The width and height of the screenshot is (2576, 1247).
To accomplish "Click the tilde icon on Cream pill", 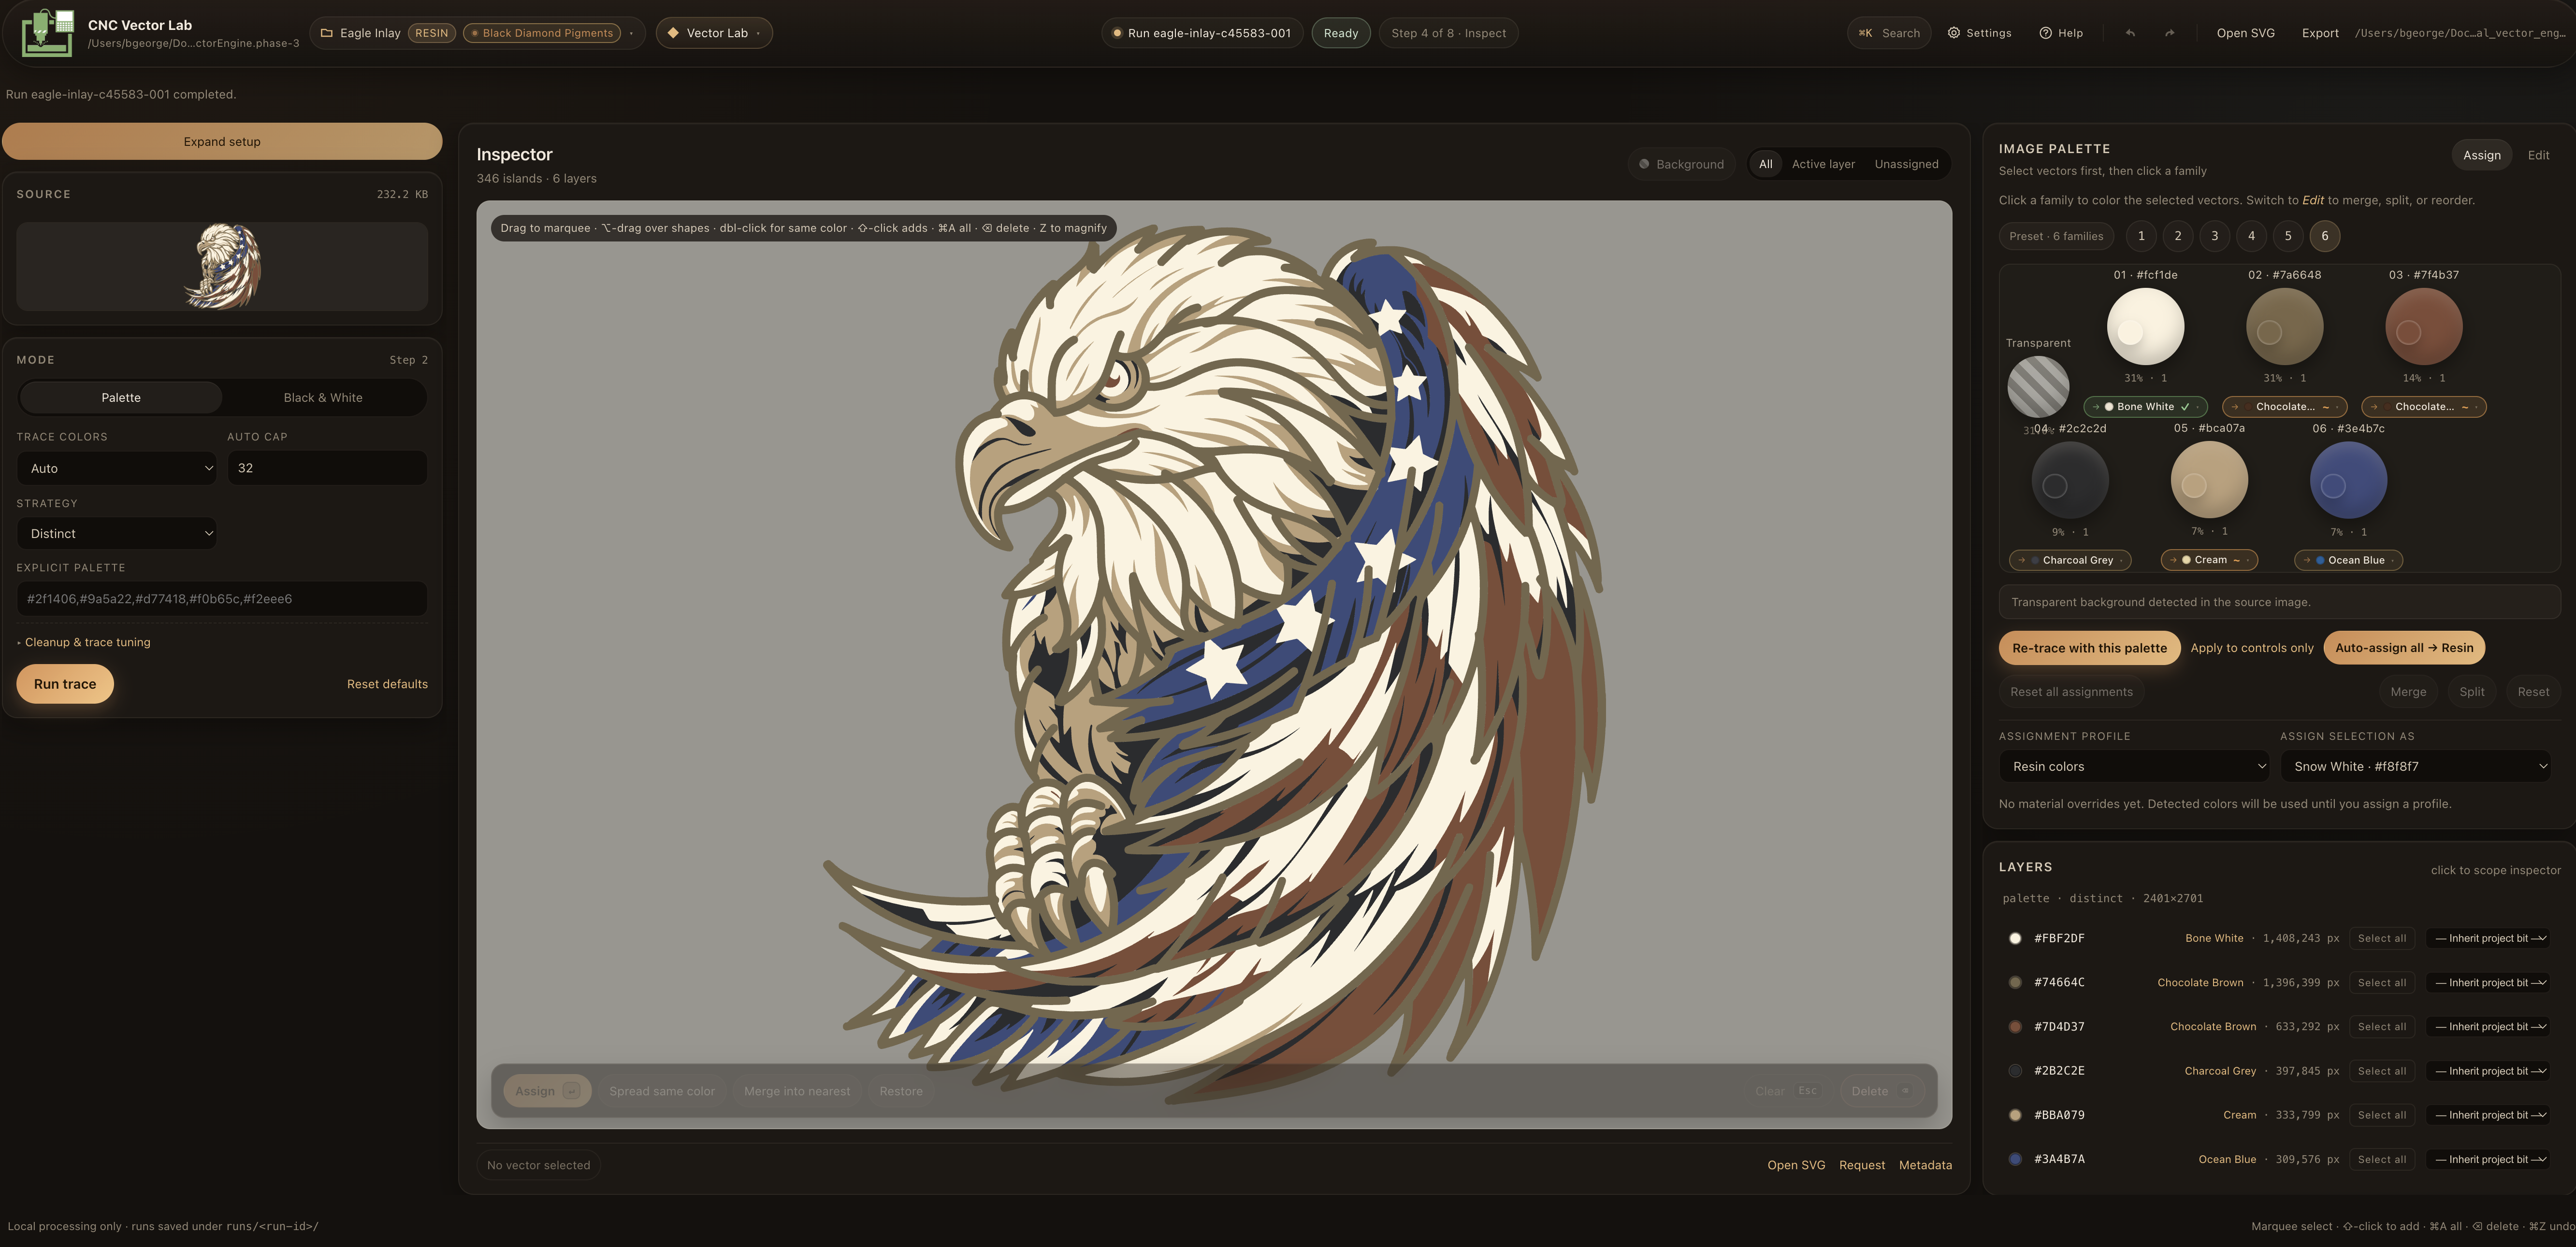I will (2236, 561).
